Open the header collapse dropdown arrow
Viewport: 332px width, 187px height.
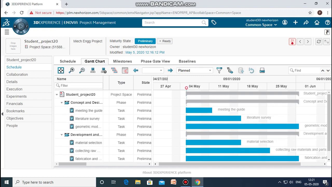327,42
